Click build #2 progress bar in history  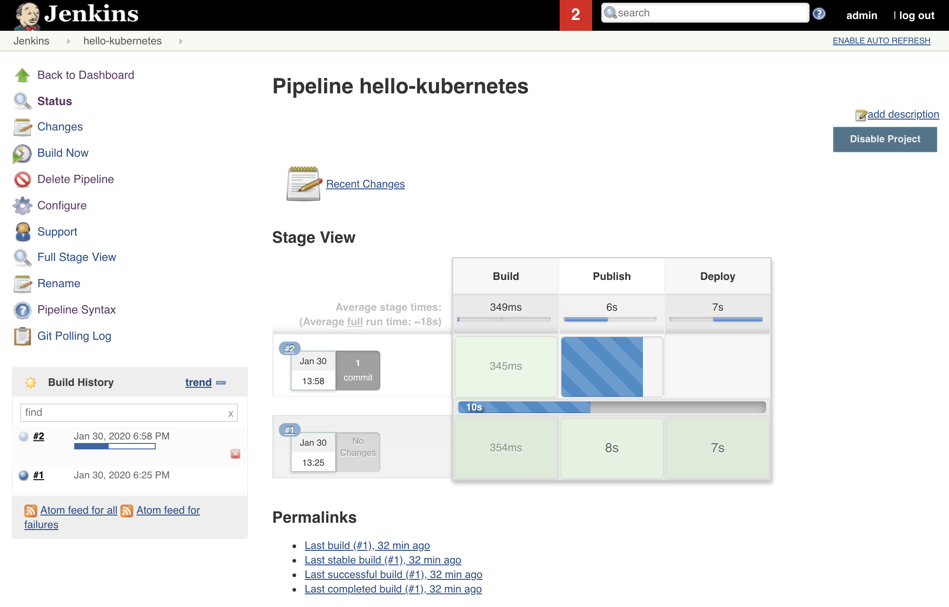[115, 446]
